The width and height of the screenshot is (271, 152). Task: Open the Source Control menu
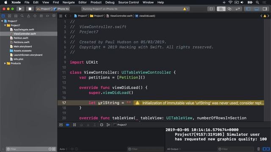click(128, 3)
